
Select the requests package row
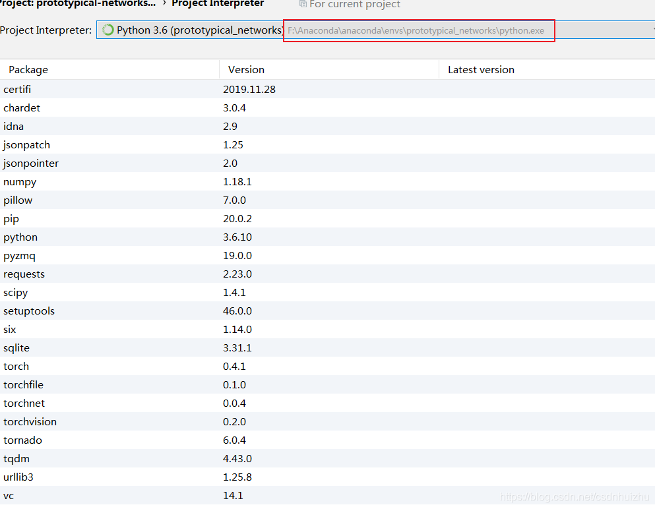tap(327, 274)
